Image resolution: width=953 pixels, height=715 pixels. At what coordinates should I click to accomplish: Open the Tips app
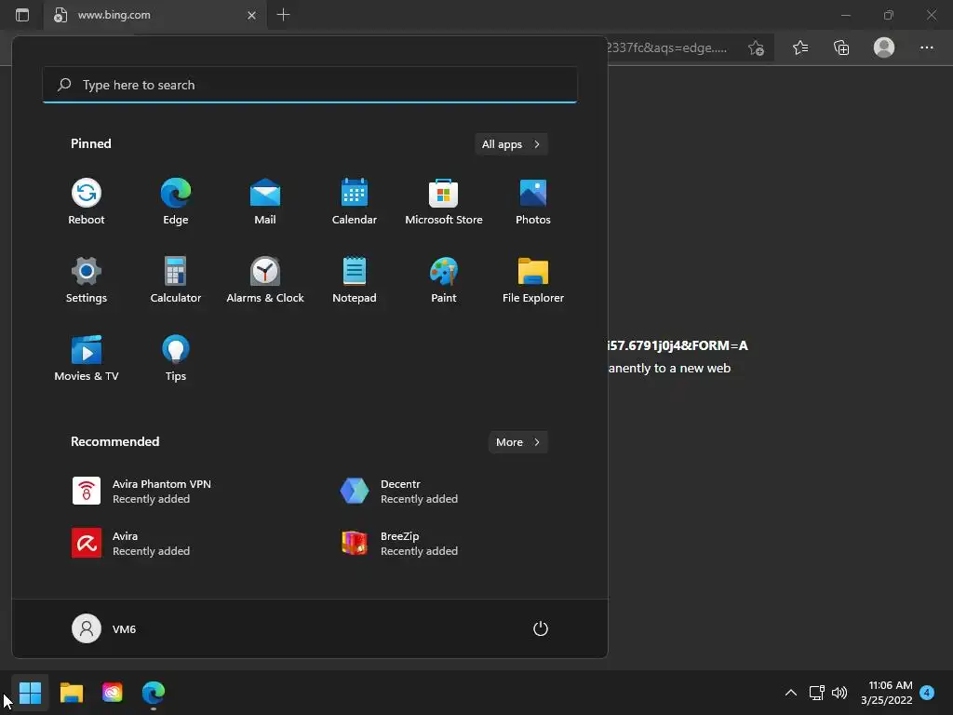(176, 358)
